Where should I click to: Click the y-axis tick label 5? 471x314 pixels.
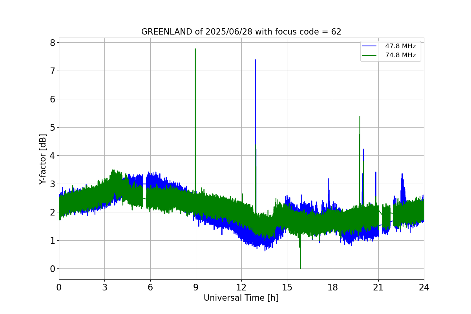click(52, 127)
